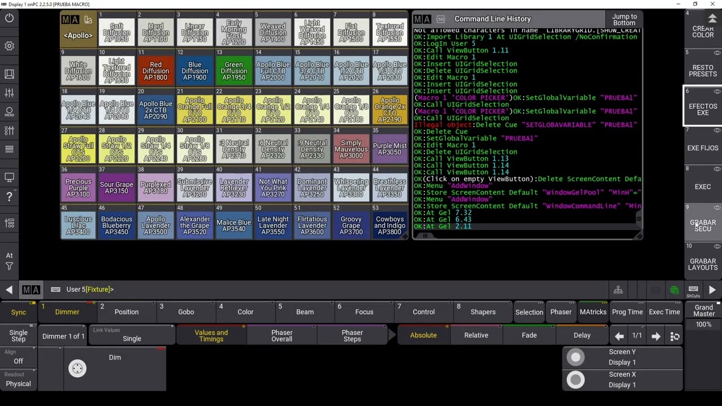Open the Align Off dropdown

pos(19,357)
